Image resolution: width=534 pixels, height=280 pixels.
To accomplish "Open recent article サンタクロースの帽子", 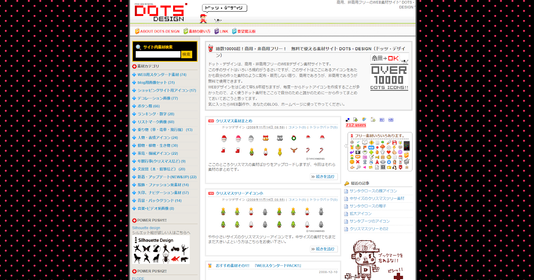I will [x=368, y=206].
